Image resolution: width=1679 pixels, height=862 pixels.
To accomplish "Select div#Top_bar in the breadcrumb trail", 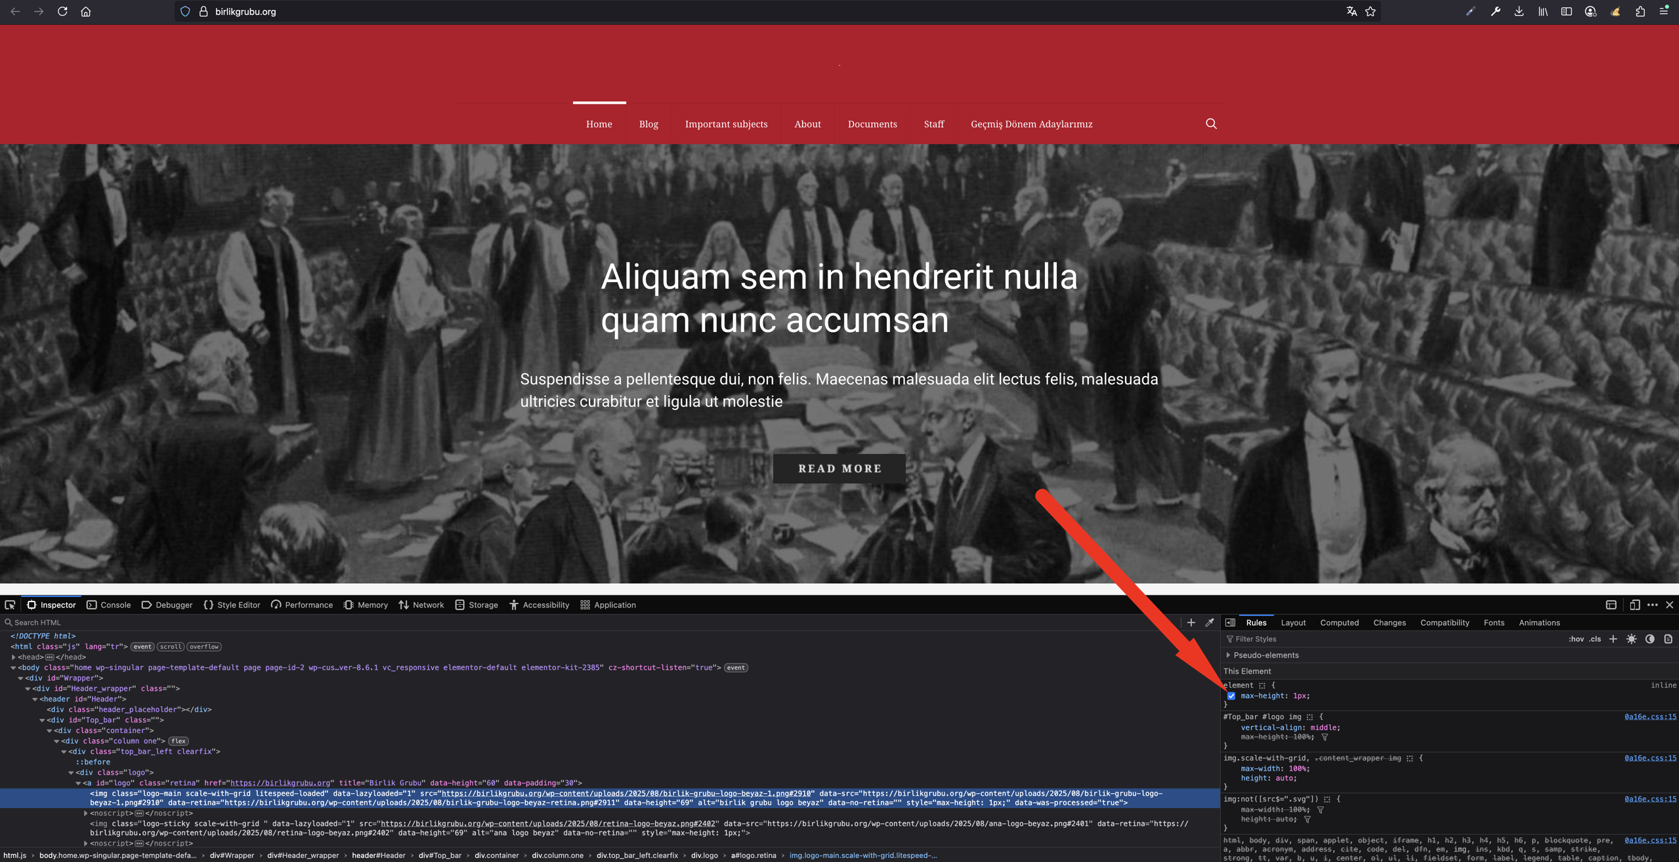I will 440,855.
